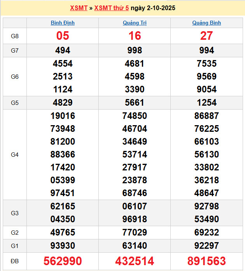Select the G8 result 05
245x271 pixels.
(63, 36)
